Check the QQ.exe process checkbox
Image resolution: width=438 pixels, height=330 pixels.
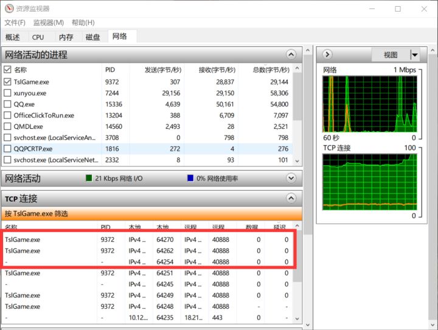pos(7,104)
